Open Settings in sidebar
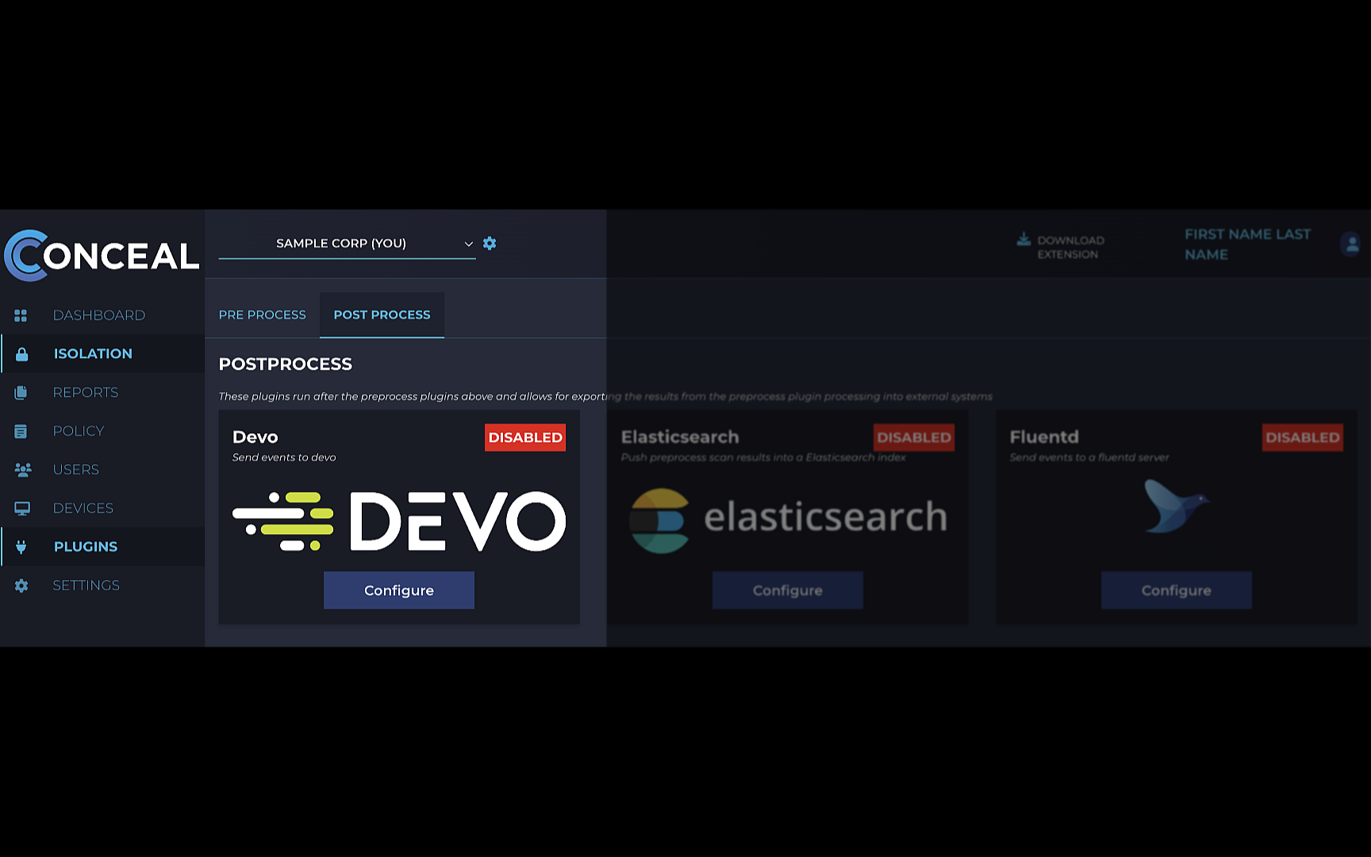Screen dimensions: 1371x857 [86, 586]
